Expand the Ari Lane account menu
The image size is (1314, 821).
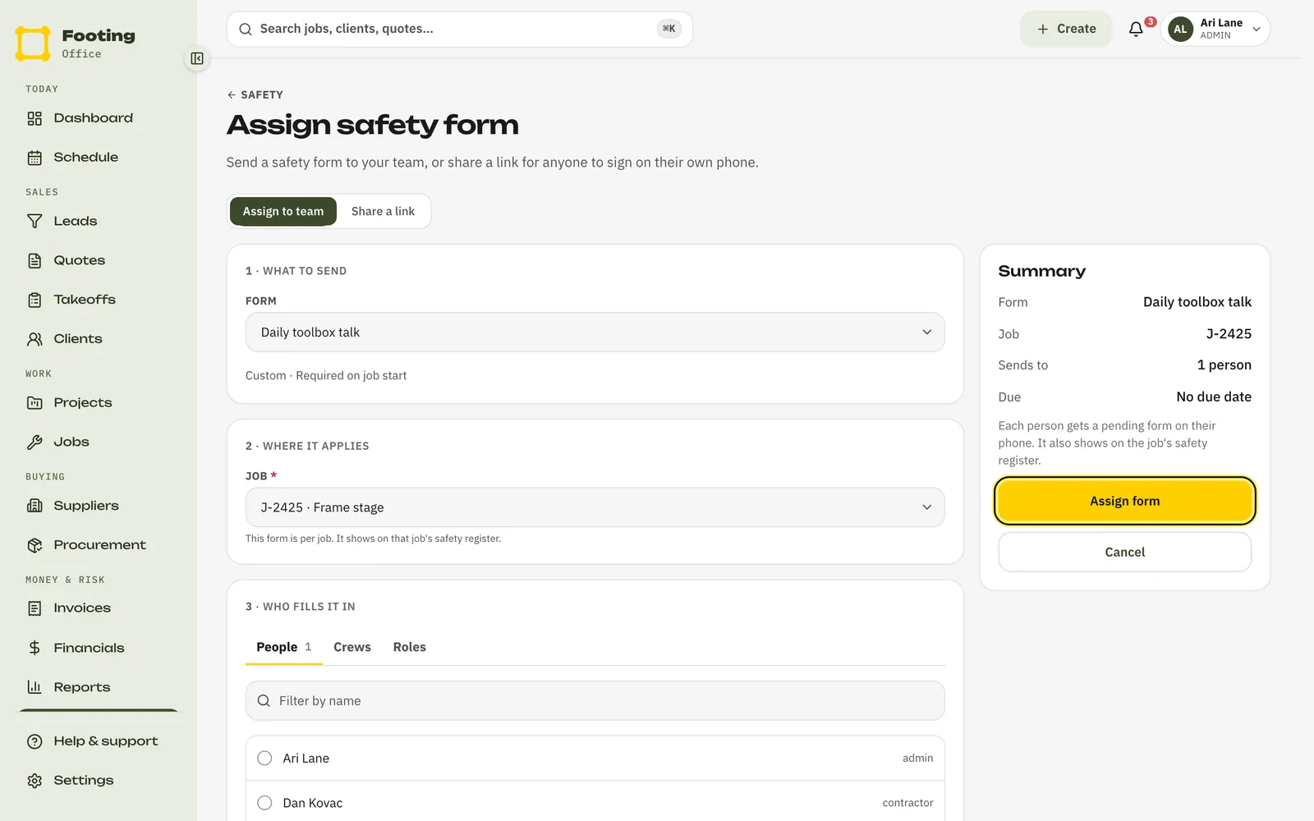pyautogui.click(x=1215, y=29)
